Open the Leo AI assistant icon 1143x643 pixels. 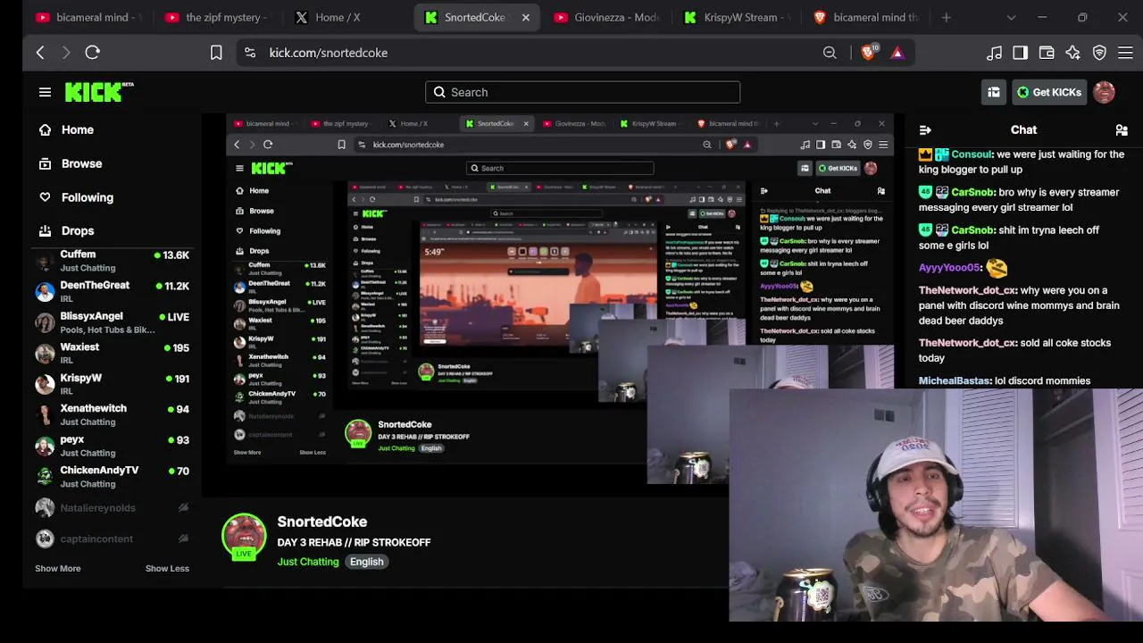coord(1072,53)
